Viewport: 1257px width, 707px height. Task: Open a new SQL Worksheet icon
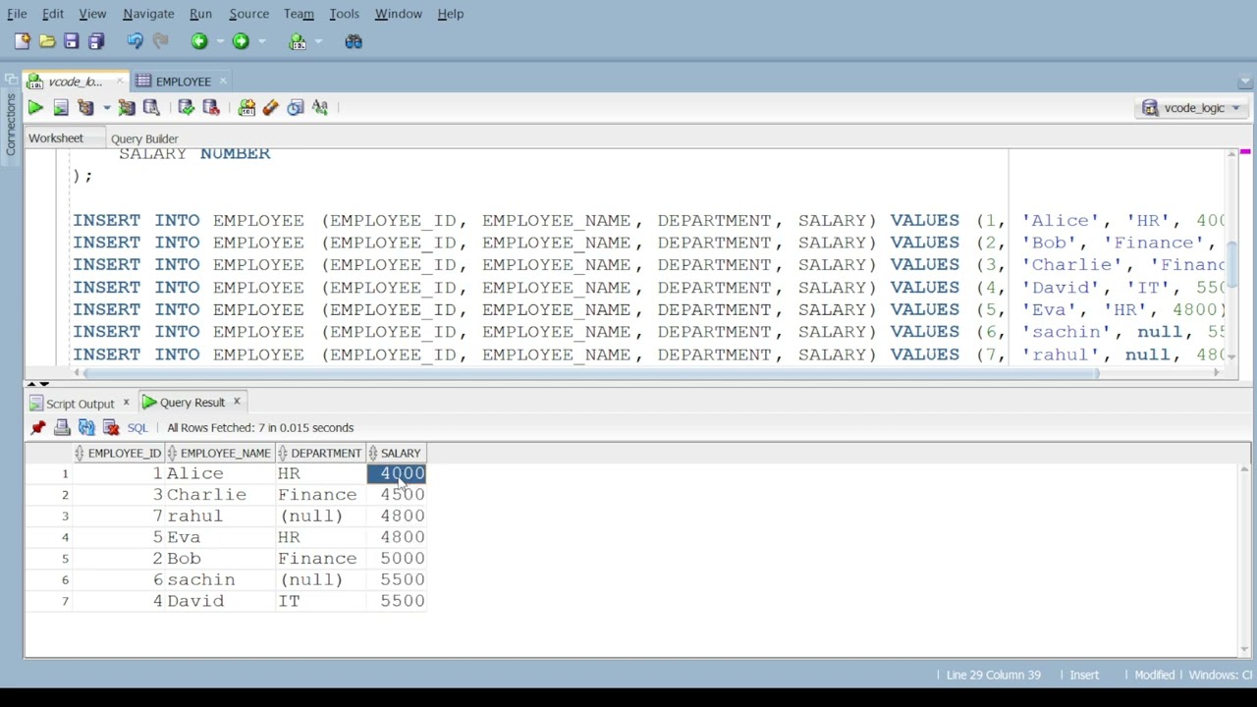pyautogui.click(x=298, y=41)
